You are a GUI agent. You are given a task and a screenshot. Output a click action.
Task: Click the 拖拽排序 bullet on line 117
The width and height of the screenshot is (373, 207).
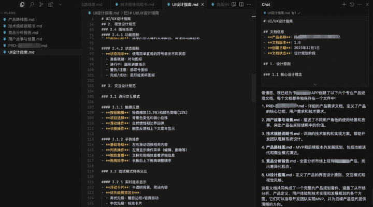click(136, 160)
